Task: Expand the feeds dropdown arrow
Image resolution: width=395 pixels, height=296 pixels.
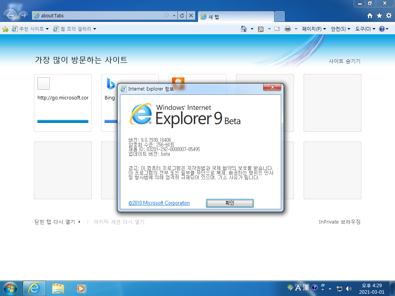Action: (x=269, y=29)
